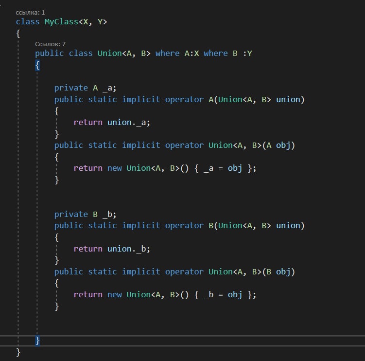Click parameter 'union' in 'operator B(Union<A, B> union)'
Screen dimensions: 365x361
click(288, 226)
